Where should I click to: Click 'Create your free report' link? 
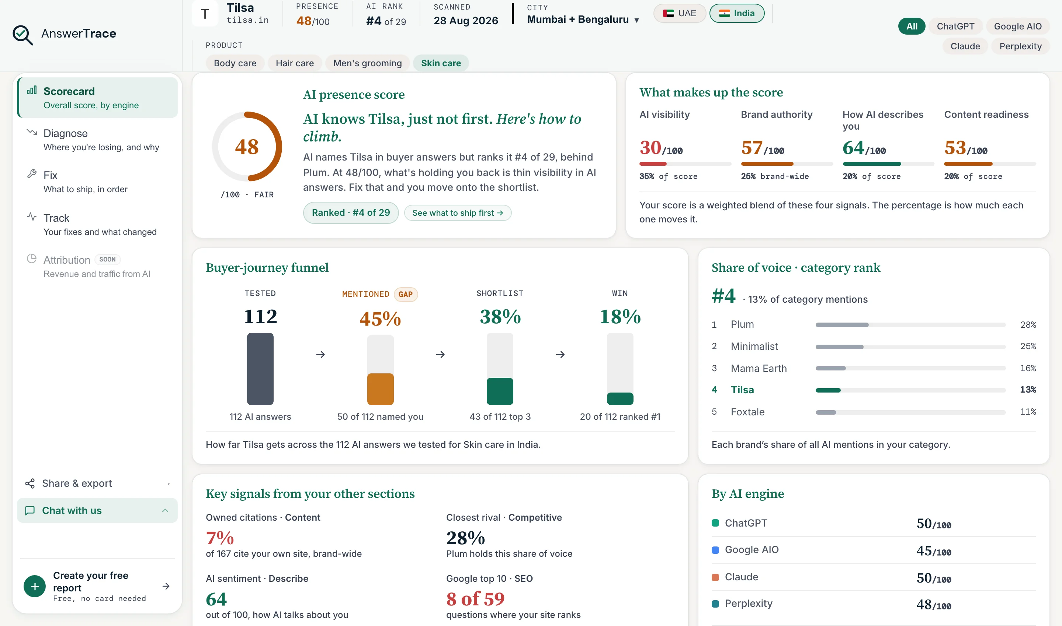(x=97, y=586)
